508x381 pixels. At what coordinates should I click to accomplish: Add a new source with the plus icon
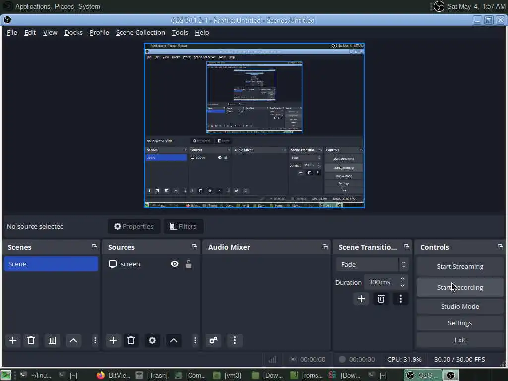coord(113,340)
